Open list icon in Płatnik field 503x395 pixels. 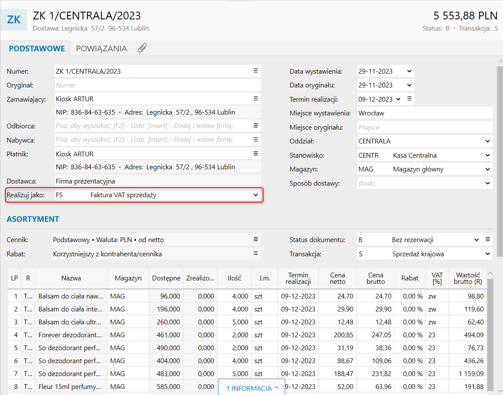pyautogui.click(x=256, y=154)
